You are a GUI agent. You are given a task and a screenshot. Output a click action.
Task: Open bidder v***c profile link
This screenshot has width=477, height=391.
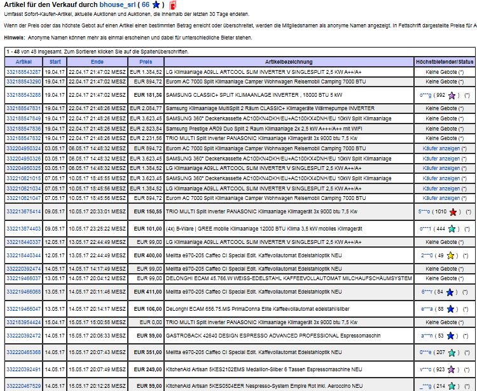(x=425, y=369)
